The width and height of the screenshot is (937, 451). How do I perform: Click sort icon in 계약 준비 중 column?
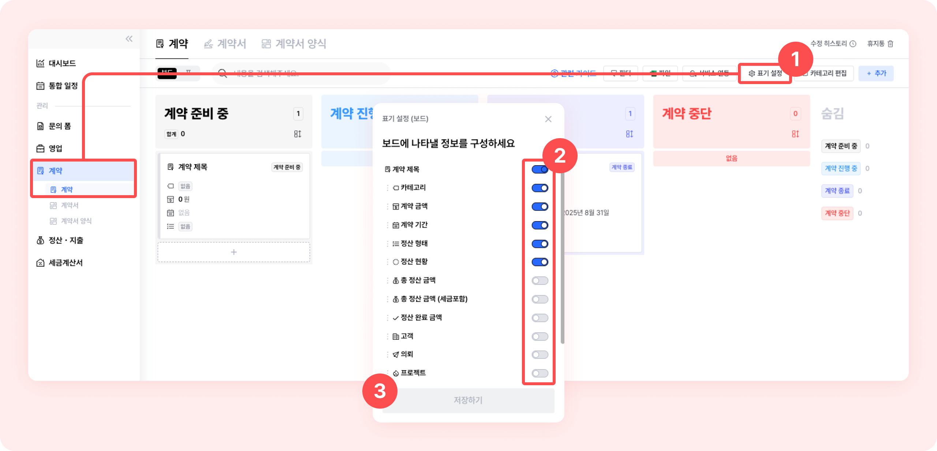point(298,134)
